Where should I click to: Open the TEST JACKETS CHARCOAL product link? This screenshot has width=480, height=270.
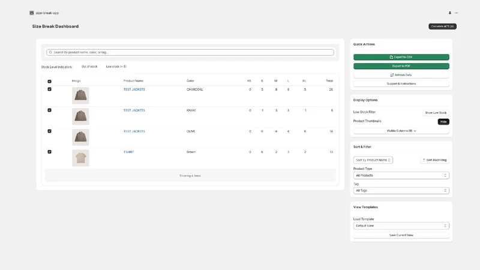tap(134, 89)
